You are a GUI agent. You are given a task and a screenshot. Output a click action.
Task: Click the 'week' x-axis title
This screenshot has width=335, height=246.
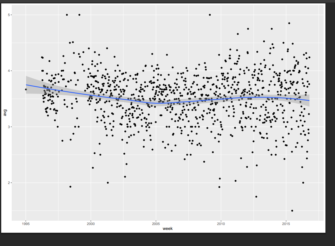(168, 229)
